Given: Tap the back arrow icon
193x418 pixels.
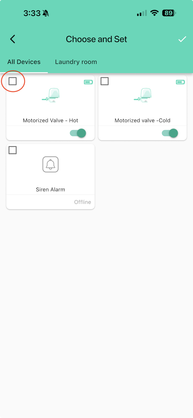Looking at the screenshot, I should click(x=13, y=39).
